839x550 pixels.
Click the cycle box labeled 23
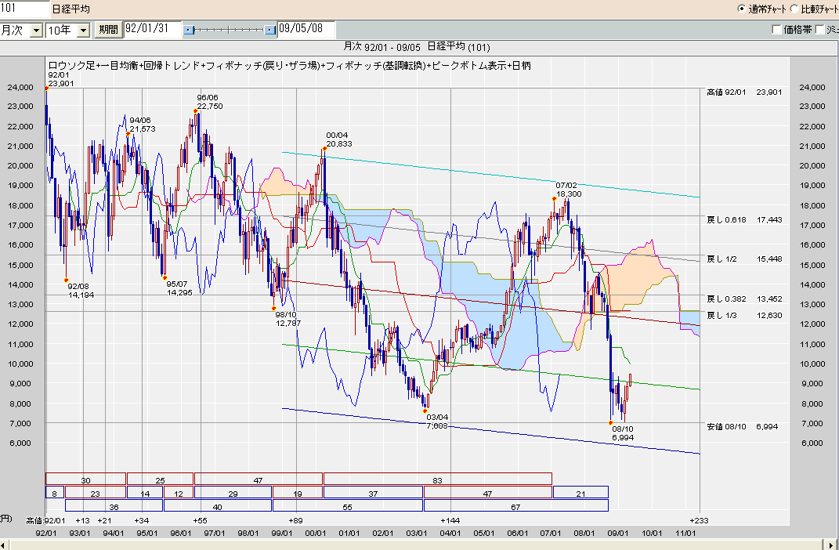coord(96,492)
